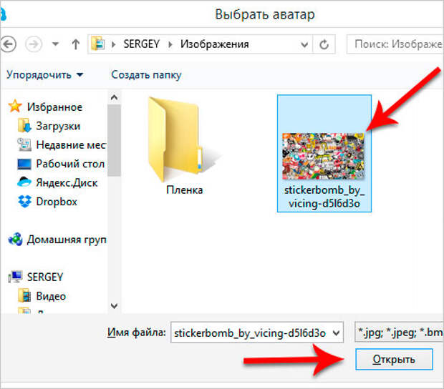444x389 pixels.
Task: Expand the chevron before Изображения in address bar
Action: (x=170, y=44)
